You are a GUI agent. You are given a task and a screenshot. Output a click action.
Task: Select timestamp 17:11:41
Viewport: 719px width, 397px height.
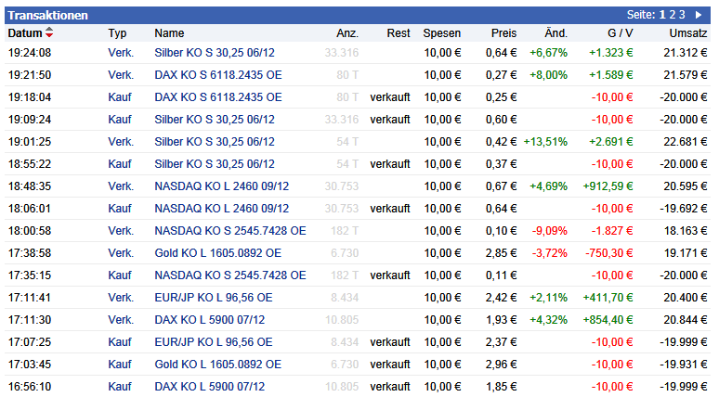pyautogui.click(x=30, y=298)
